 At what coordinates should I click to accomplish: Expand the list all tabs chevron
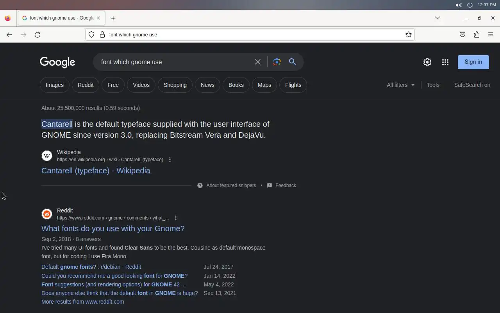pyautogui.click(x=437, y=18)
